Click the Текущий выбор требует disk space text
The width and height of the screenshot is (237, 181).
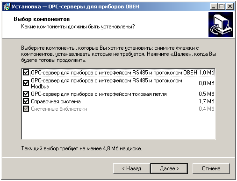pyautogui.click(x=81, y=148)
